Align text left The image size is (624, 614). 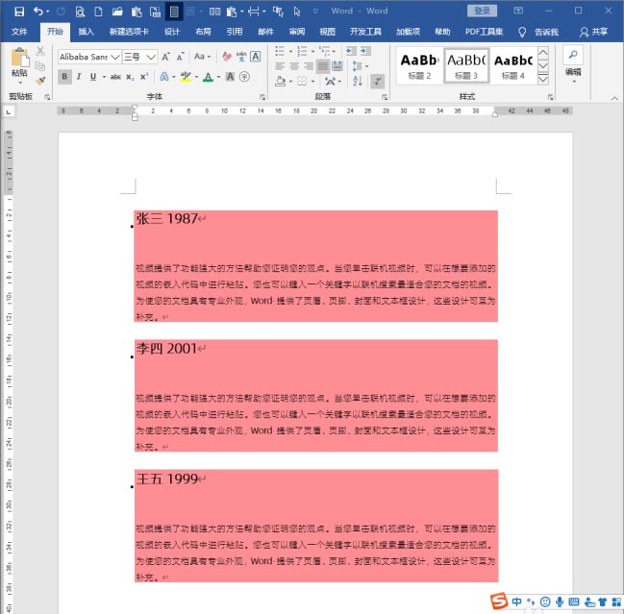280,66
